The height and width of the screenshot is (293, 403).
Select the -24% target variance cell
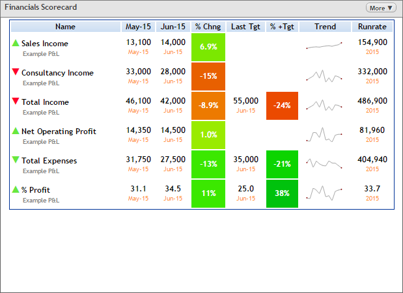click(282, 105)
